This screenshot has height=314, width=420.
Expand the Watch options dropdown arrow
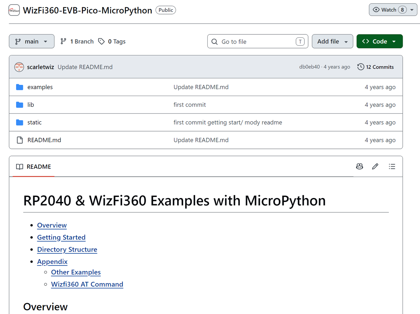[x=412, y=10]
